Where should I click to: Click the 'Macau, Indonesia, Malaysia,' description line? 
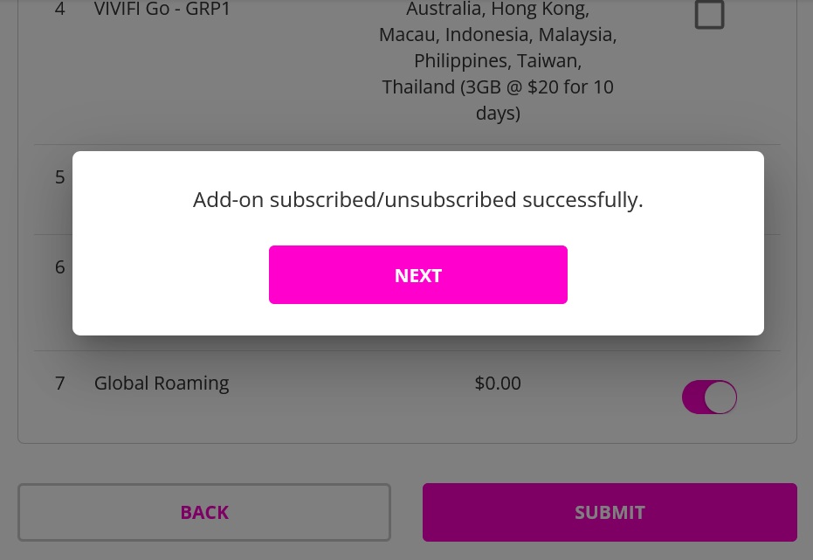498,35
